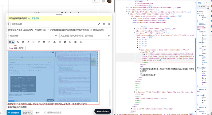Open the plus-circle more options icon

(x=76, y=42)
